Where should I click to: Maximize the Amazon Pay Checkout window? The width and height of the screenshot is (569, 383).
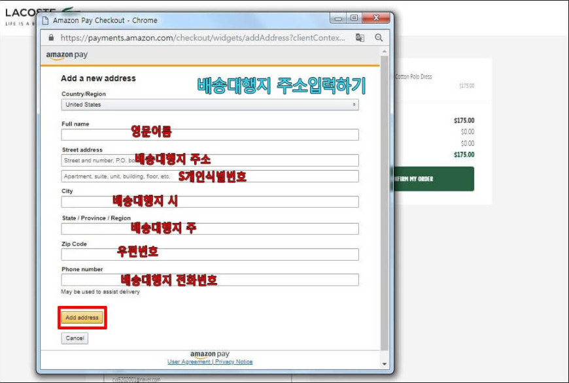pos(354,18)
